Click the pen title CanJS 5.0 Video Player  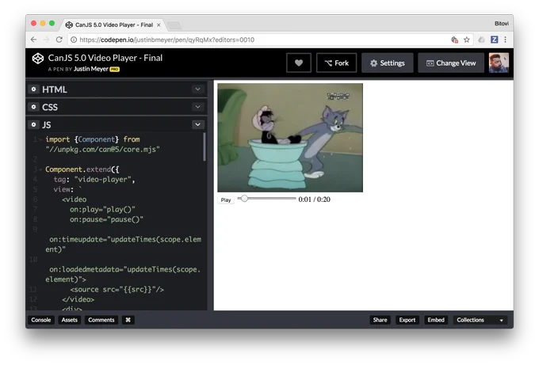pos(105,58)
